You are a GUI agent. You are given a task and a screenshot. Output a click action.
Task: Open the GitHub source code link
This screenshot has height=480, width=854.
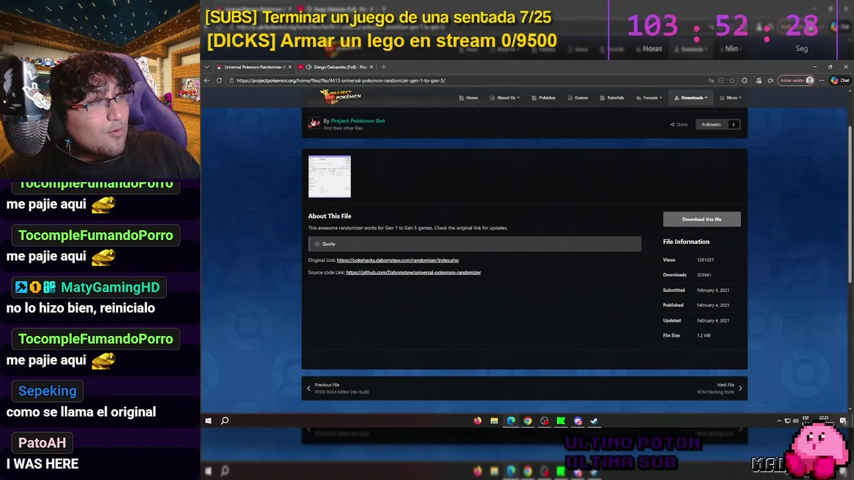pos(414,273)
